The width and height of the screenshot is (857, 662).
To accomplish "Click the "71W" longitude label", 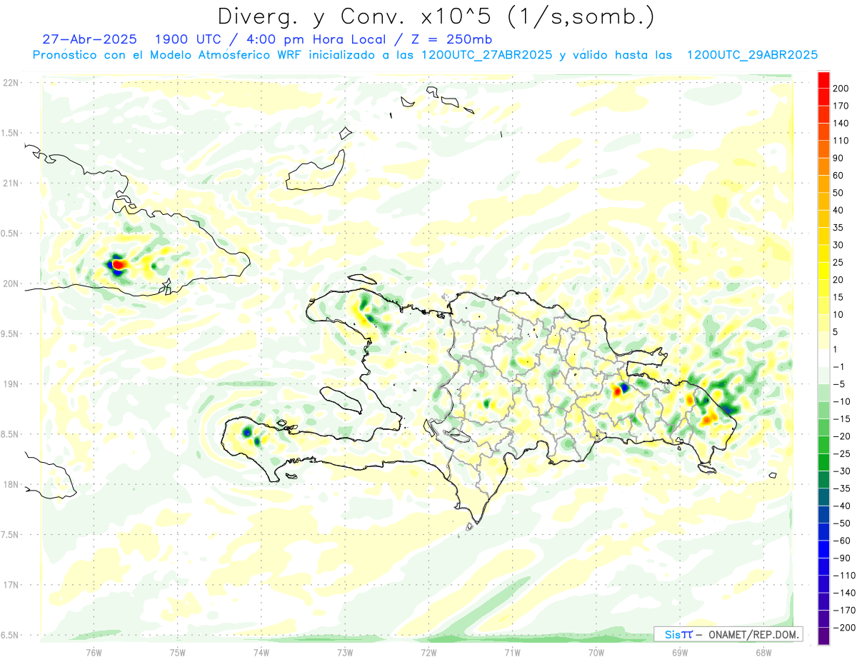I will 512,651.
